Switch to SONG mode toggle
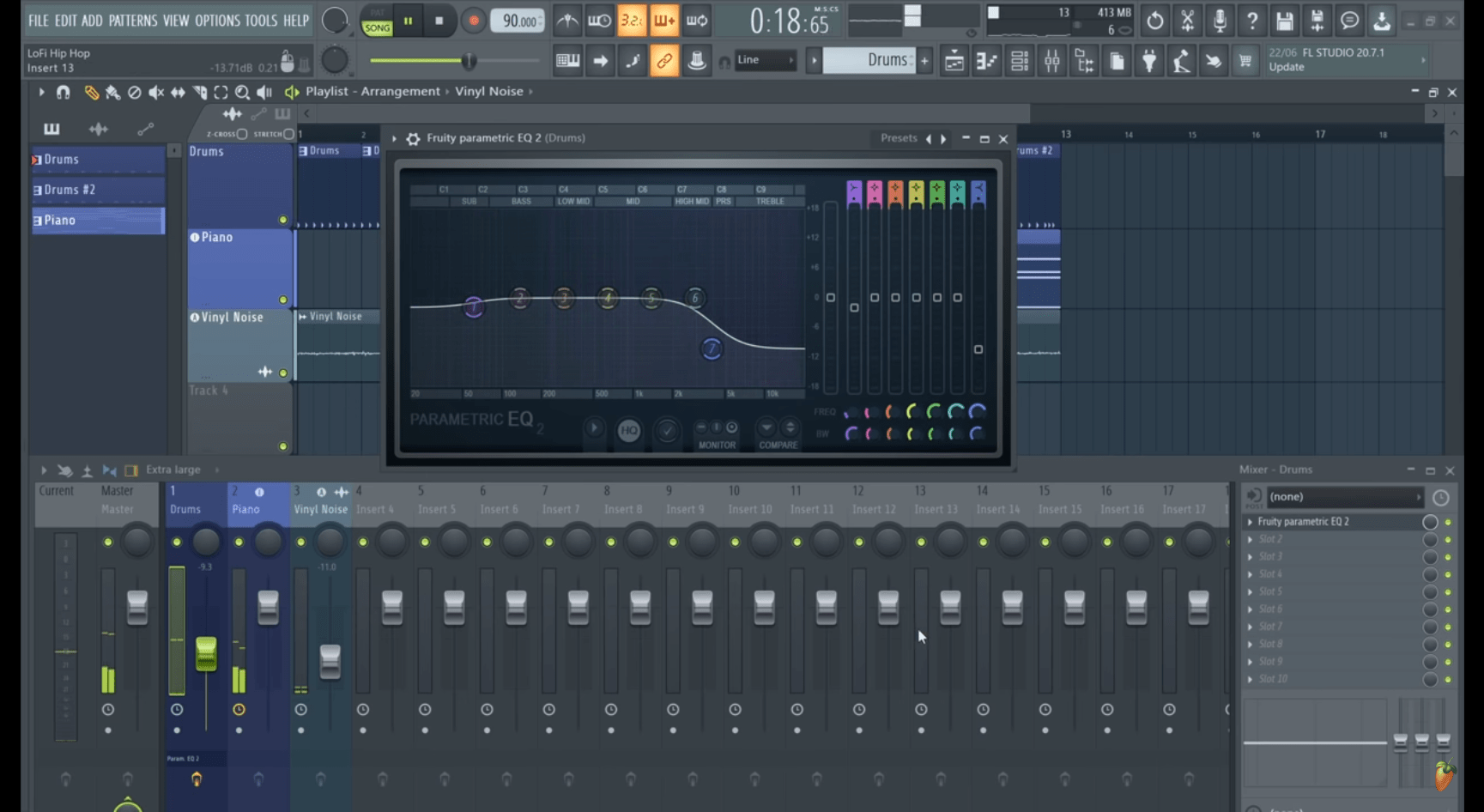1484x812 pixels. [377, 27]
